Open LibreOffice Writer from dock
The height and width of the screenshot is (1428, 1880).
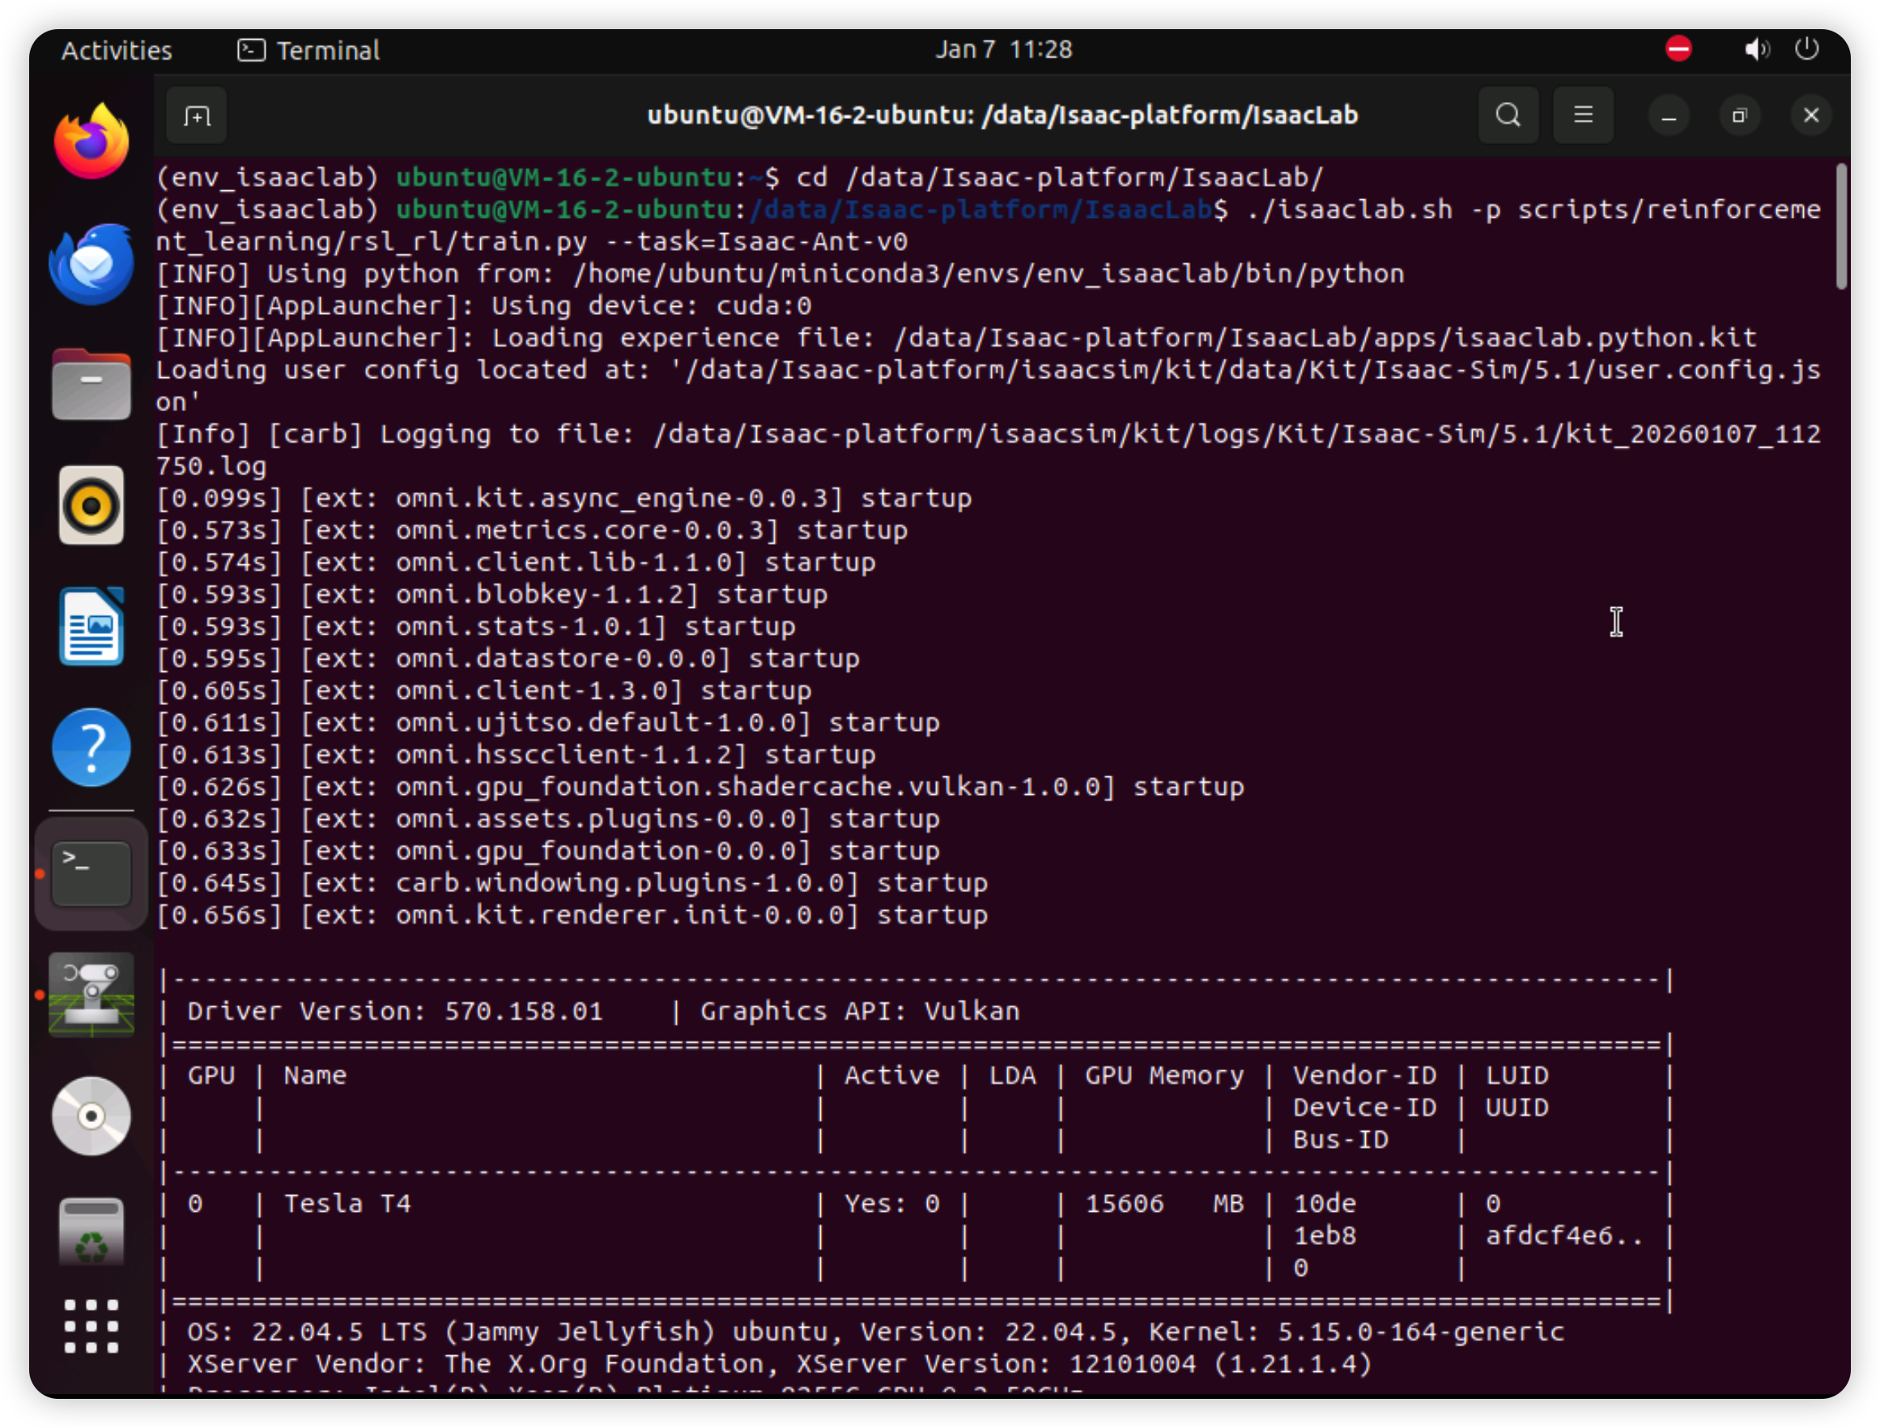(91, 627)
